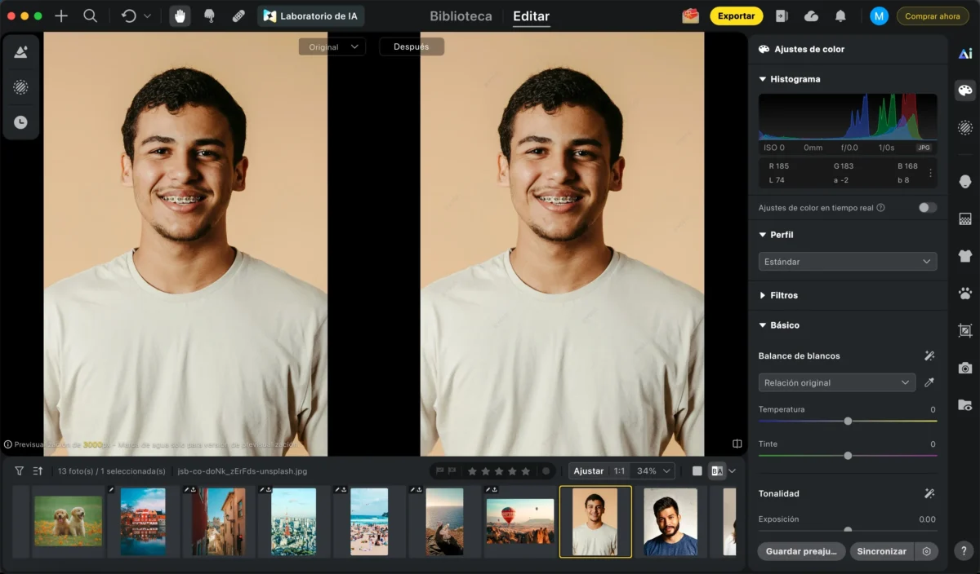Open the Estándar profile dropdown
Screen dimensions: 980x574
coord(847,262)
